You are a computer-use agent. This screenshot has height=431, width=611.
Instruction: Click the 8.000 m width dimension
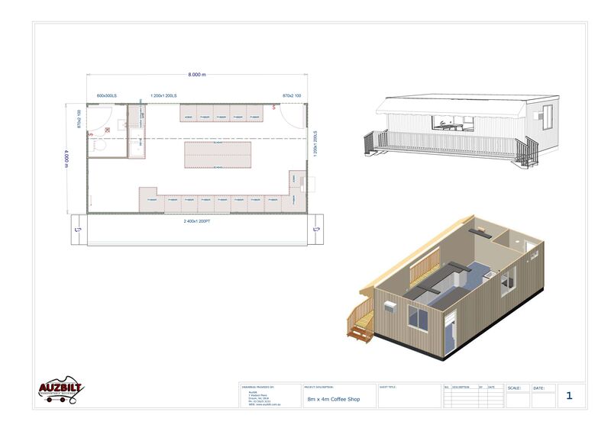(x=196, y=75)
